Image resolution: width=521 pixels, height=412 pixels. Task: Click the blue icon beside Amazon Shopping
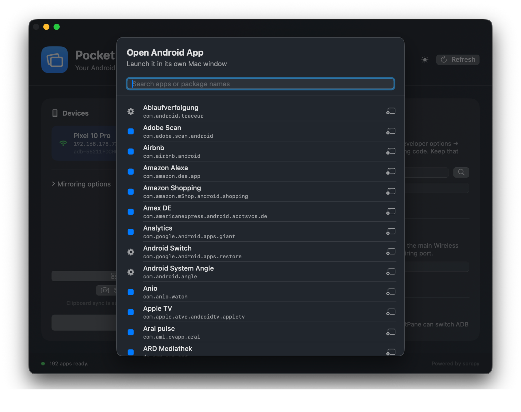tap(131, 192)
